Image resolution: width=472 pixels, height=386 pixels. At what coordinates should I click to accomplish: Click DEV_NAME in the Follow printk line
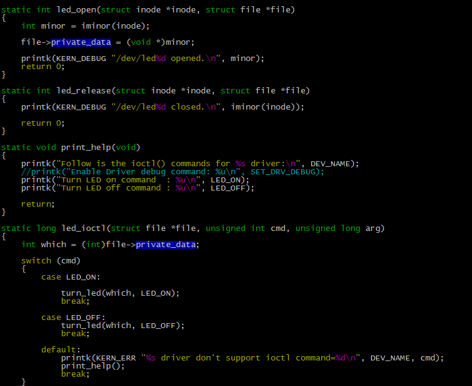[330, 164]
